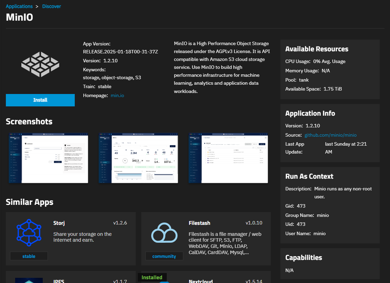390x283 pixels.
Task: Click the User Name: minio entry
Action: tap(306, 233)
